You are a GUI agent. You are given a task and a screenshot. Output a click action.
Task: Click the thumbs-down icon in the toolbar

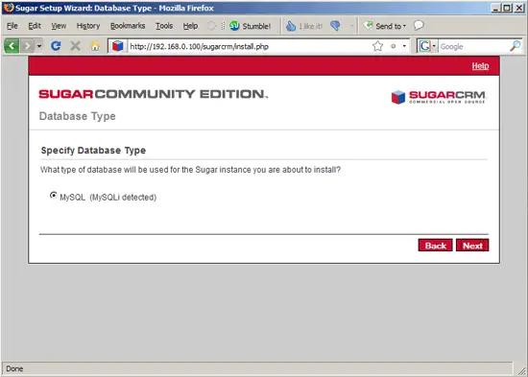point(335,26)
